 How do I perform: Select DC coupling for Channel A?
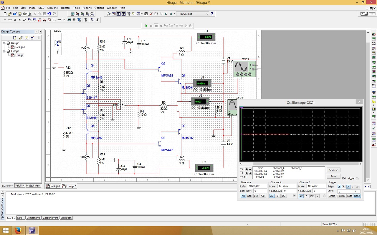pyautogui.click(x=284, y=196)
